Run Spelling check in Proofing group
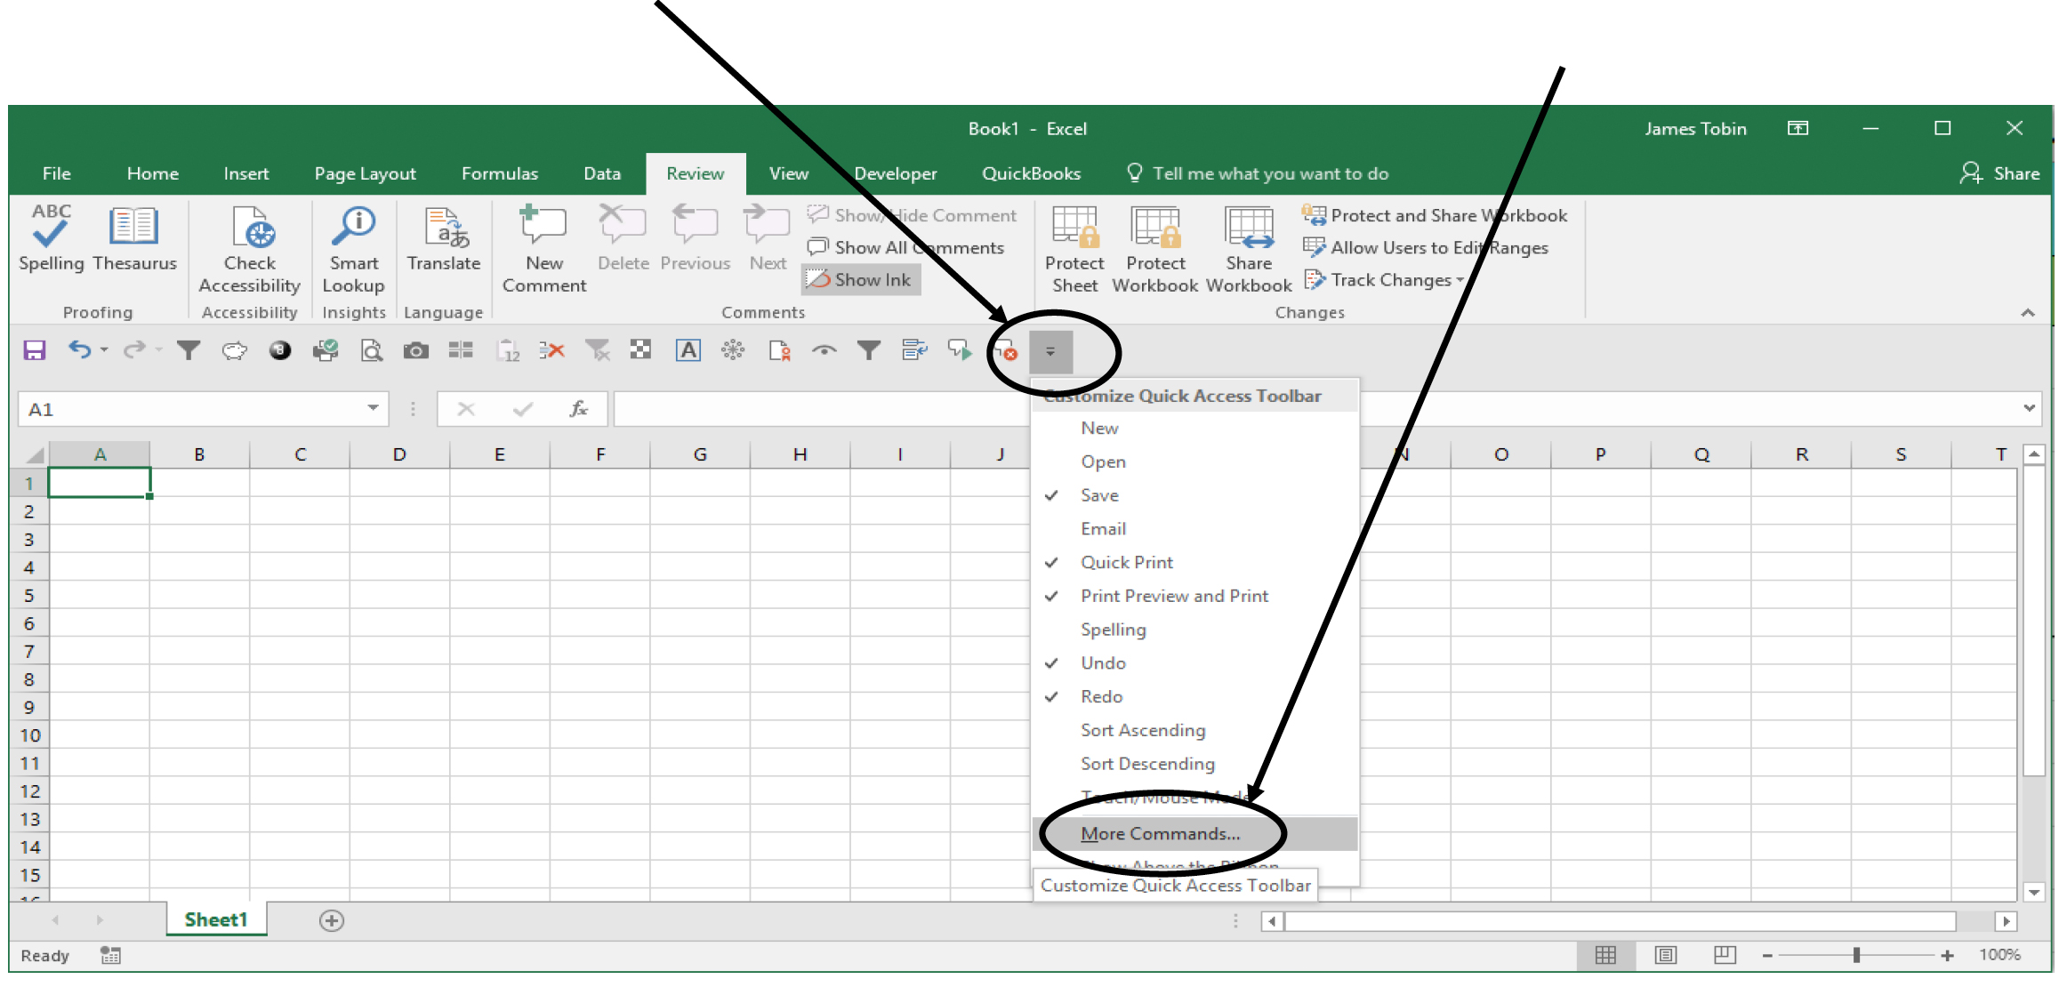 pos(51,238)
